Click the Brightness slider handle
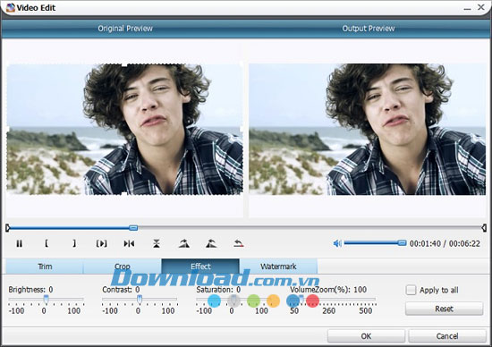Viewport: 492px width, 347px height. coord(46,300)
